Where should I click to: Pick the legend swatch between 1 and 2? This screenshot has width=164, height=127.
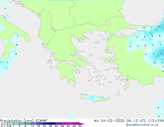click(16, 124)
